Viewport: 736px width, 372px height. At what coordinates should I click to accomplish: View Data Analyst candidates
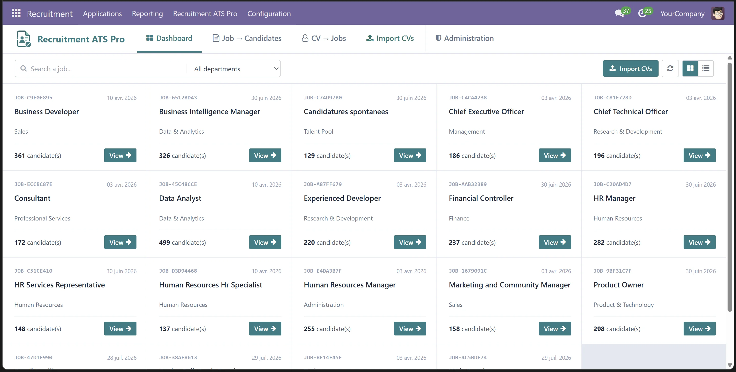(265, 242)
